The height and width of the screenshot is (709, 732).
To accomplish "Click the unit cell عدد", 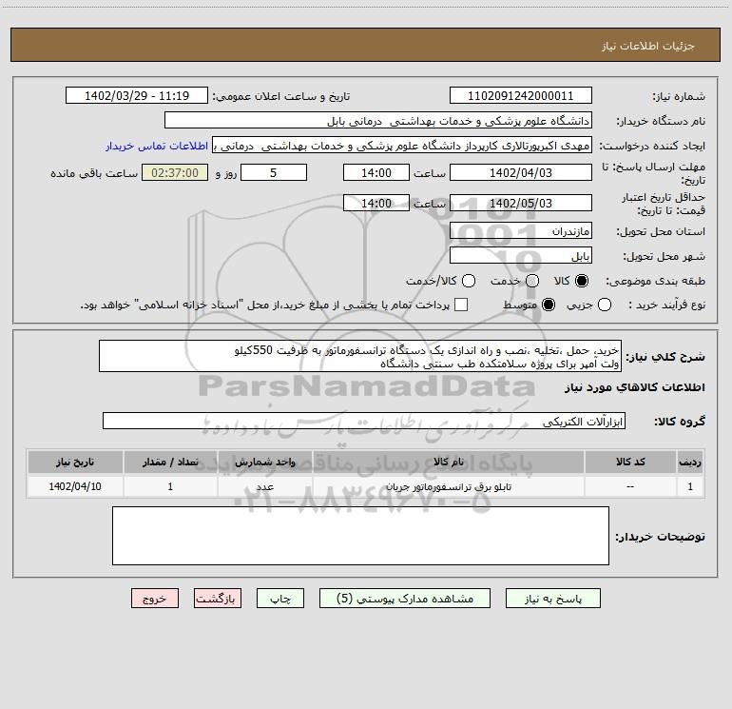I will [264, 487].
